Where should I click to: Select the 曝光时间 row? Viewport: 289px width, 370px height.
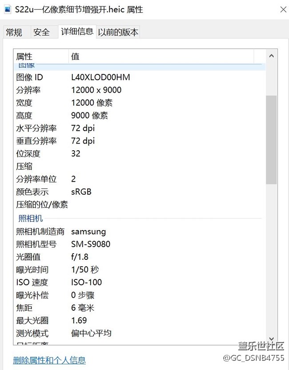(x=140, y=270)
